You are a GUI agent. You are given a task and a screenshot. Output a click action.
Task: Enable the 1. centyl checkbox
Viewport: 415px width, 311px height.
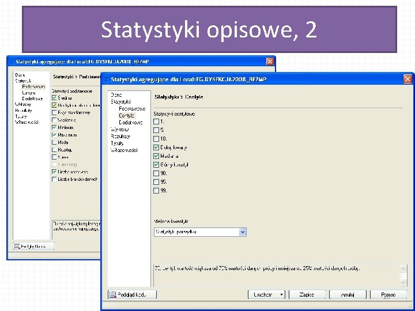point(156,122)
